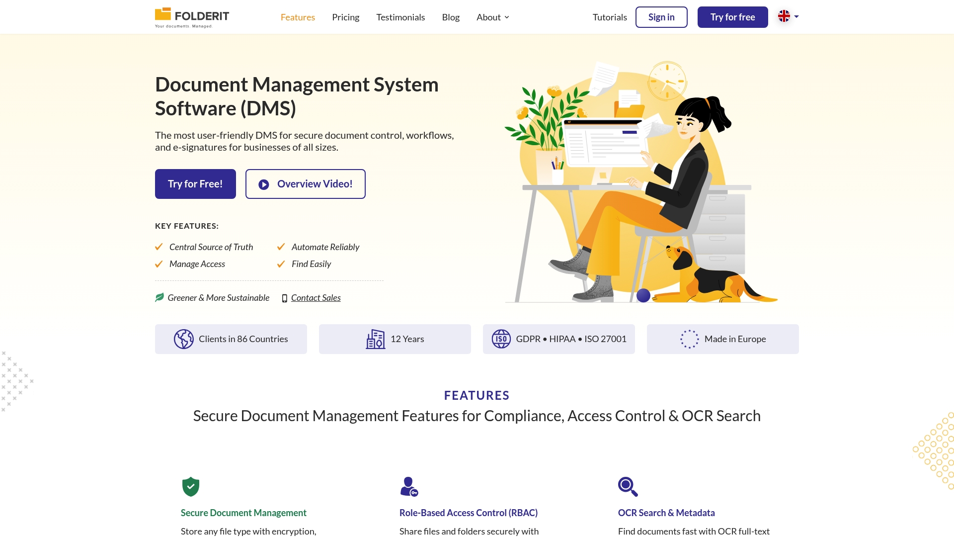Click the EU stars circle icon
The width and height of the screenshot is (954, 537).
(690, 339)
